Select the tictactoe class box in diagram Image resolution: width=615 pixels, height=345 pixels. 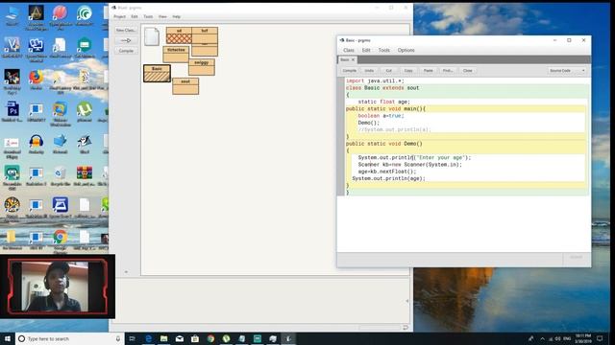(x=176, y=55)
